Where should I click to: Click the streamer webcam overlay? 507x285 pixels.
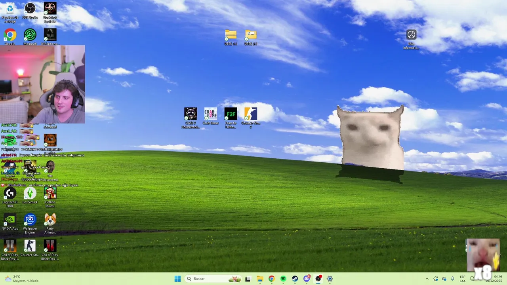pyautogui.click(x=42, y=84)
